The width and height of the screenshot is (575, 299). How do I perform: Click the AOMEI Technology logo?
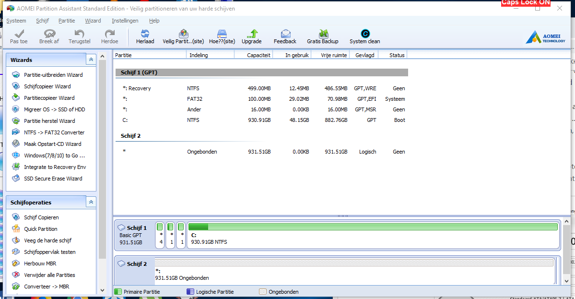point(546,37)
